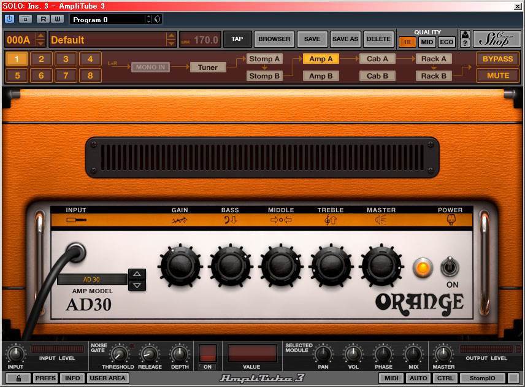Click the SAVE AS button
This screenshot has width=525, height=387.
click(345, 39)
